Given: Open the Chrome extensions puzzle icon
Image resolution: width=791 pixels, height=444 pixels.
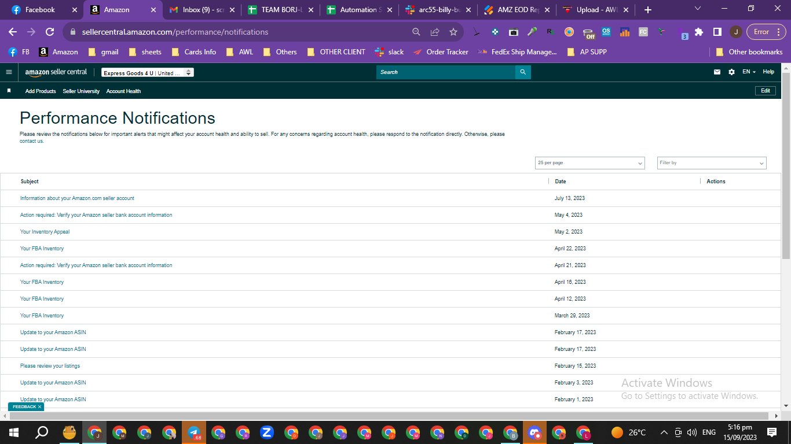Looking at the screenshot, I should [699, 32].
